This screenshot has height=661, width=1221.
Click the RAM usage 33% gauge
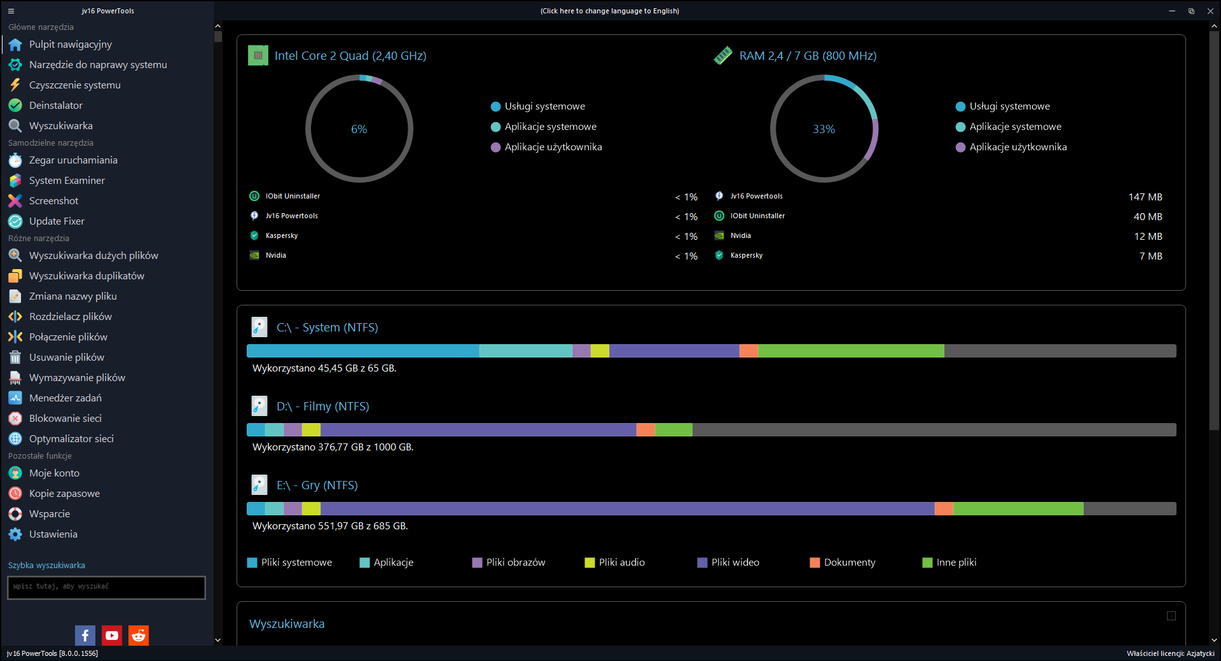point(824,129)
